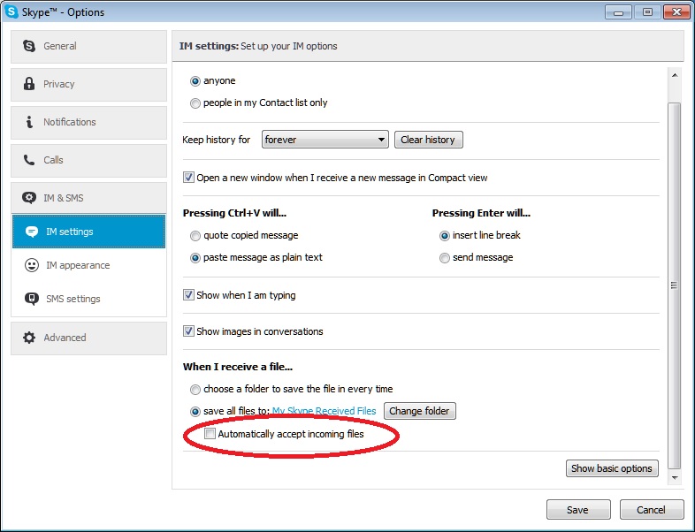
Task: Click the phone handset icon beside Calls
Action: coord(29,160)
